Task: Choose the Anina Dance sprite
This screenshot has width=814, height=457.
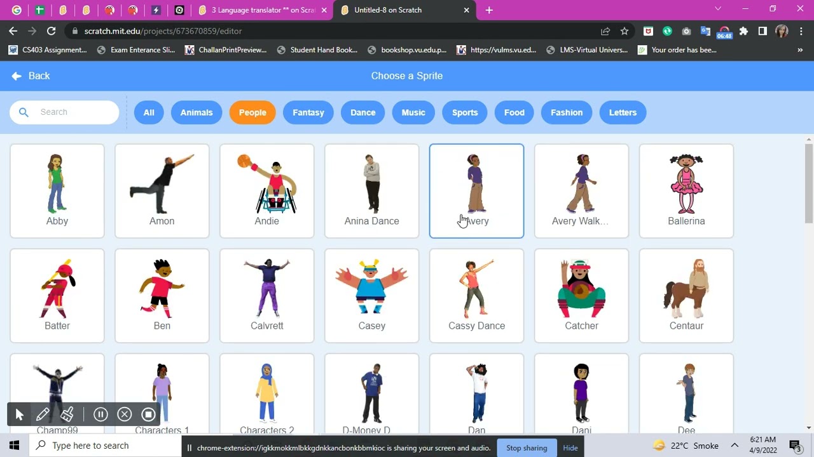Action: point(372,191)
